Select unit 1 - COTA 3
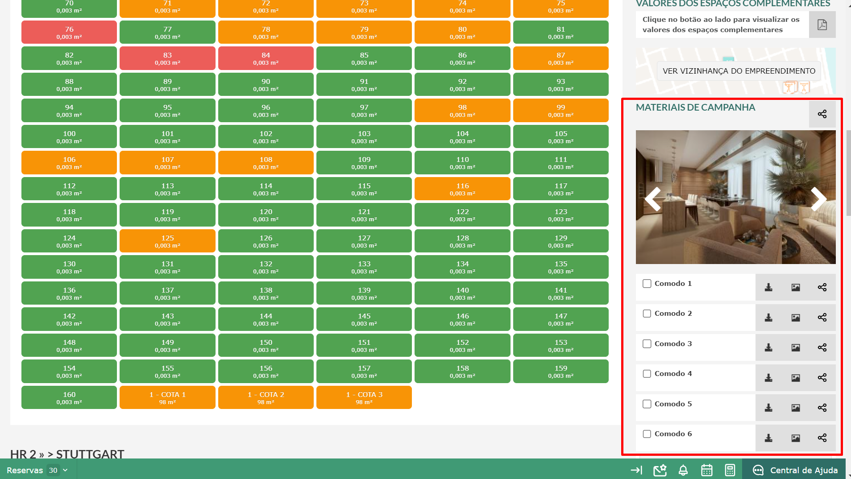Screen dimensions: 851x479 364,397
